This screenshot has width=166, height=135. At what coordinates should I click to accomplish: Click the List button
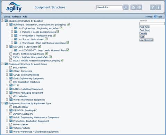pos(142,37)
